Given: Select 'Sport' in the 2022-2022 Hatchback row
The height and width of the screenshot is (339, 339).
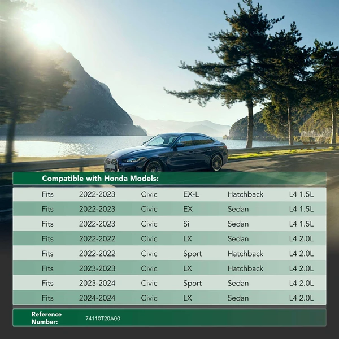Looking at the screenshot, I should coord(192,254).
